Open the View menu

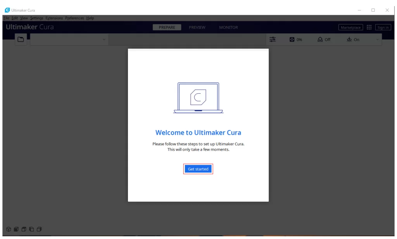tap(24, 18)
